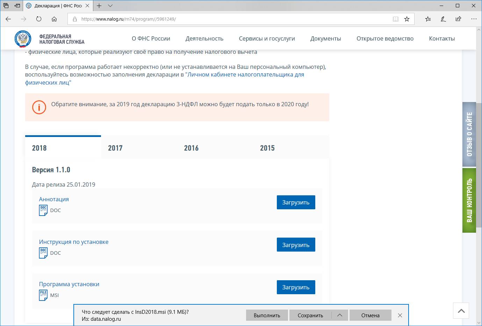
Task: Click Выполнить to run the installer
Action: [267, 315]
